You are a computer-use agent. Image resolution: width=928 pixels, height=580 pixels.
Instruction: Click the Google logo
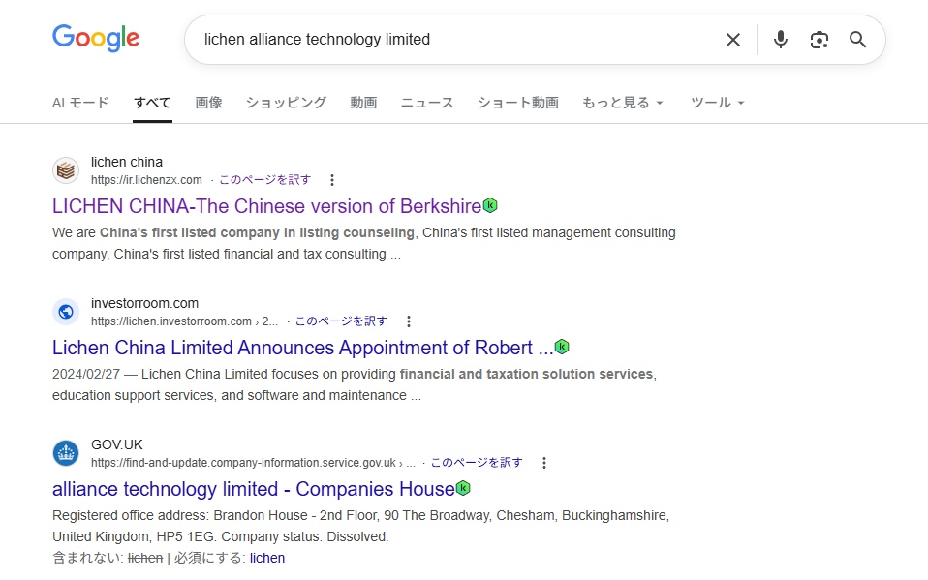[96, 39]
